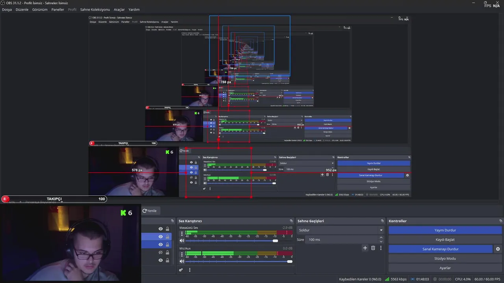
Task: Open Ayarlar settings button
Action: point(445,268)
